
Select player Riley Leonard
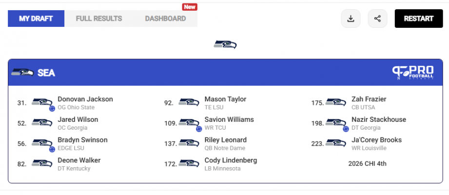click(x=225, y=140)
